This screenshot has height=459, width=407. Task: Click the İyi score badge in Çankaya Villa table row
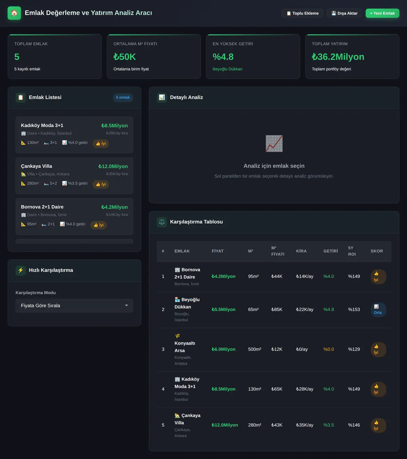click(x=378, y=425)
